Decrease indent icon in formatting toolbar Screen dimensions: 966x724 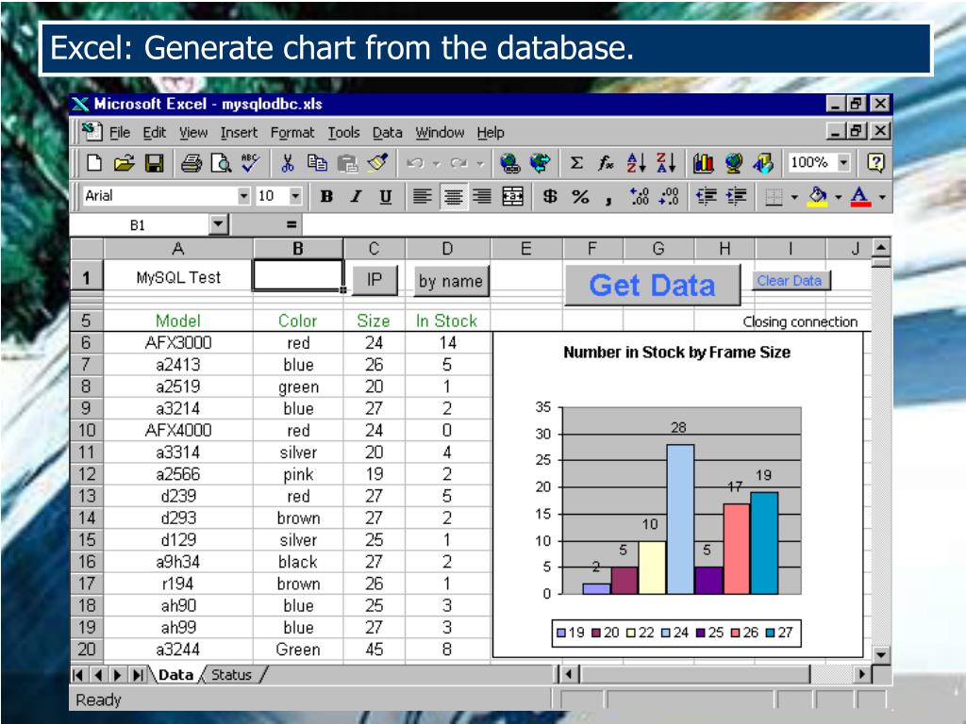pyautogui.click(x=706, y=196)
